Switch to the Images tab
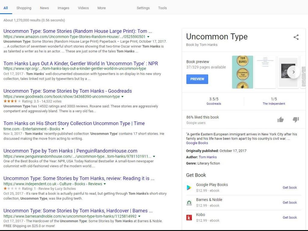This screenshot has width=308, height=231. 63,8
